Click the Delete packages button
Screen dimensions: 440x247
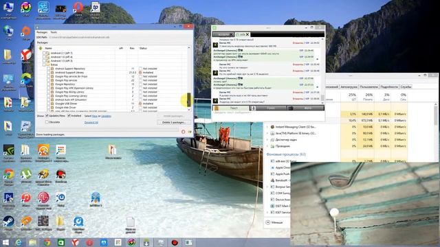tap(174, 122)
